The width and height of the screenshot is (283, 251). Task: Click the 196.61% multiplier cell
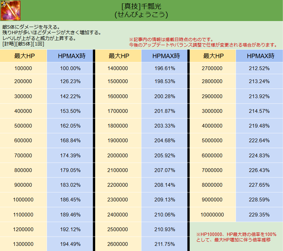(x=165, y=68)
